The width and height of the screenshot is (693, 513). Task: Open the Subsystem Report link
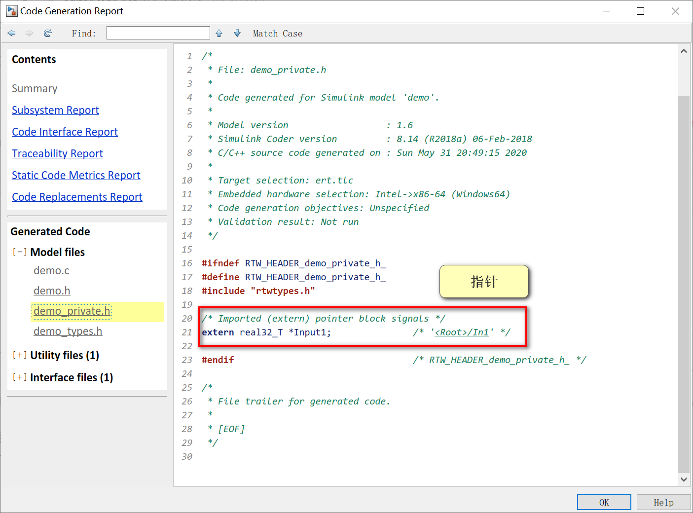click(55, 110)
